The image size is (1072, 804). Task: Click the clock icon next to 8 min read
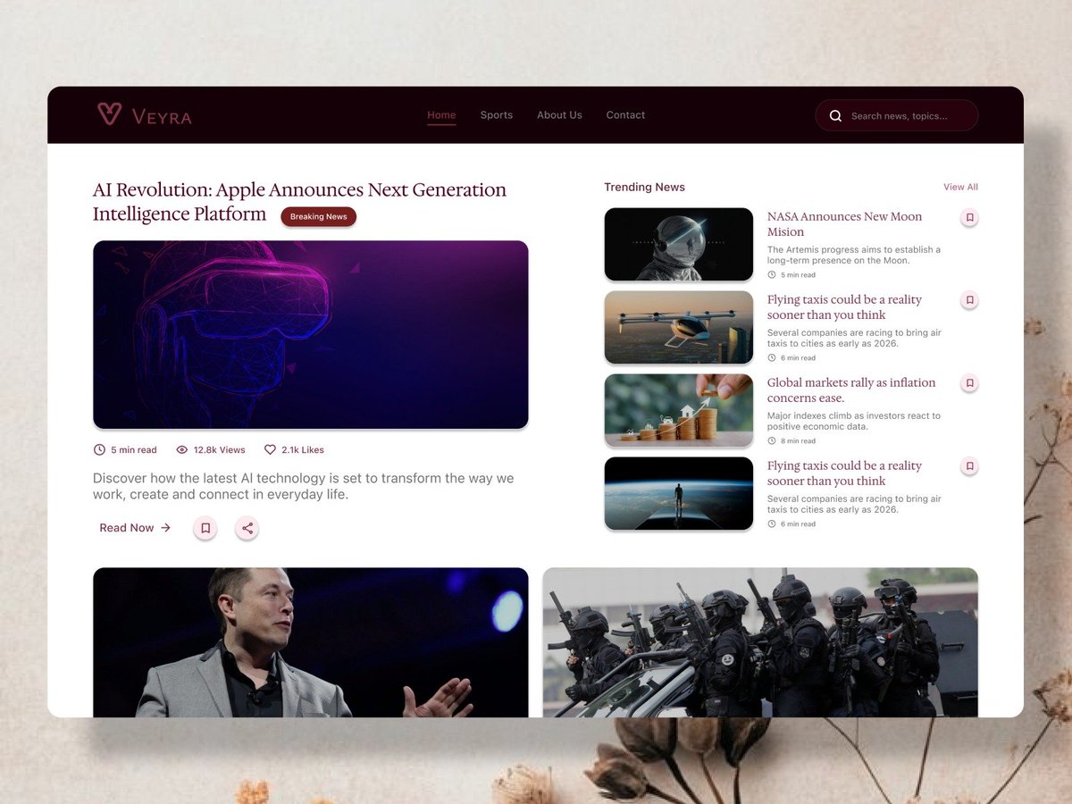pos(772,441)
